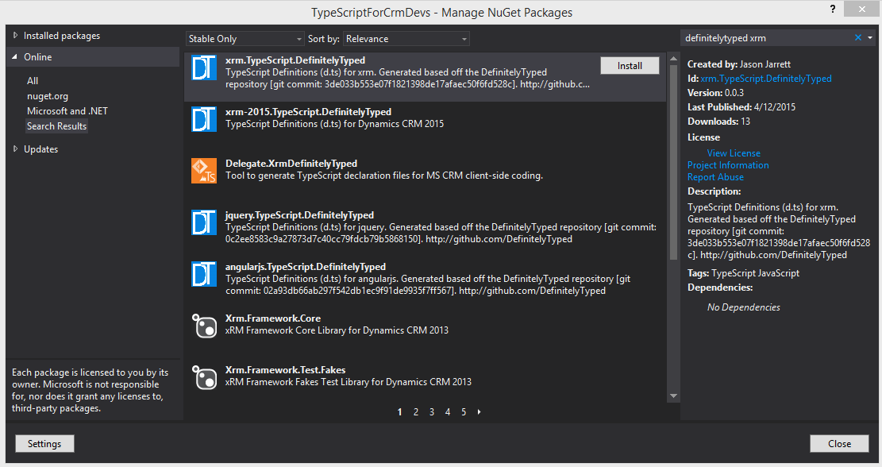Click the Last Published 4/12/2015 text
The image size is (882, 467).
coord(741,107)
